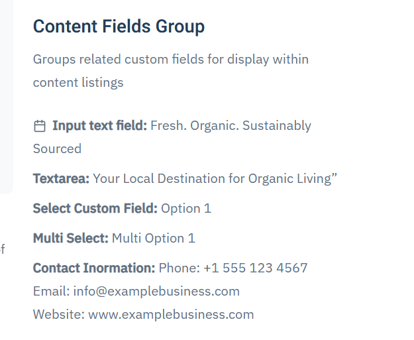414x340 pixels.
Task: Click the 'Contact Inormation:' label
Action: (93, 268)
